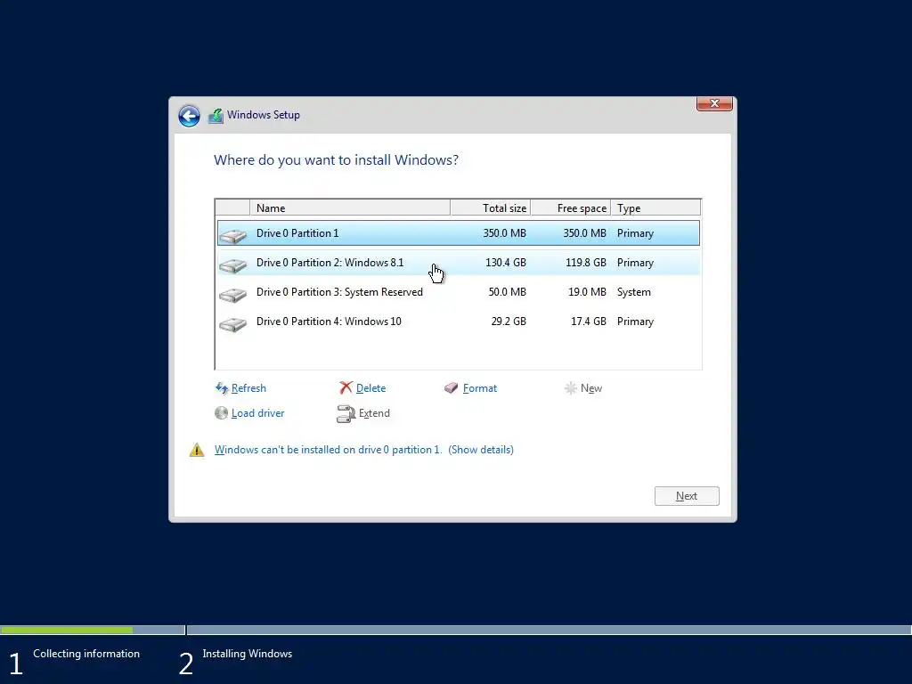Image resolution: width=912 pixels, height=684 pixels.
Task: Click the green setup progress bar
Action: [66, 630]
